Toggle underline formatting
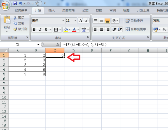This screenshot has width=168, height=130. coord(46,30)
